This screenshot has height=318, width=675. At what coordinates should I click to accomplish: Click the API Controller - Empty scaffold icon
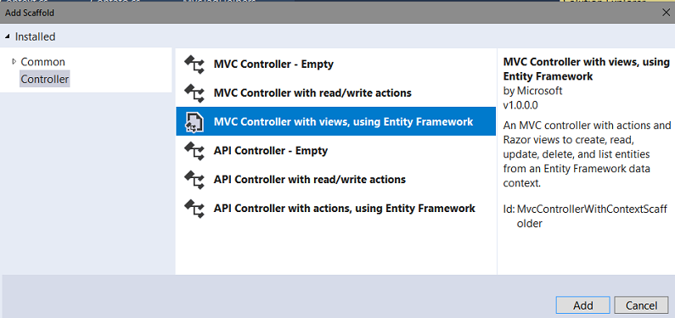pyautogui.click(x=194, y=151)
